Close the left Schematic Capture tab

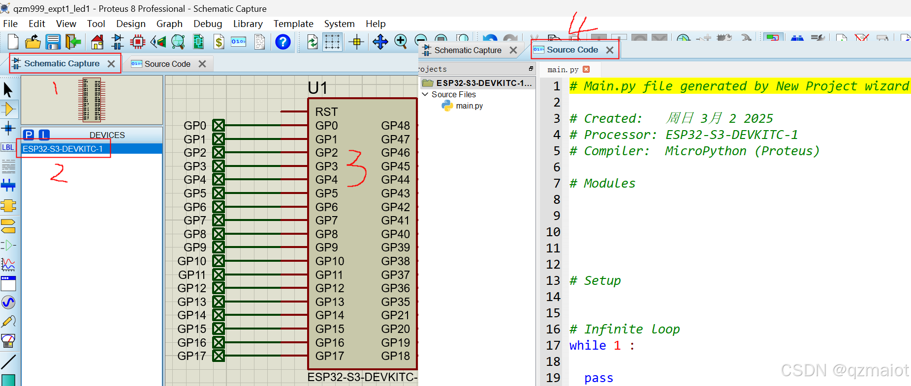pos(111,64)
